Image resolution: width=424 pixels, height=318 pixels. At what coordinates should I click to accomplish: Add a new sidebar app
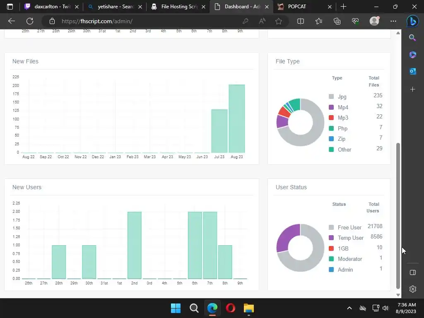click(x=412, y=89)
